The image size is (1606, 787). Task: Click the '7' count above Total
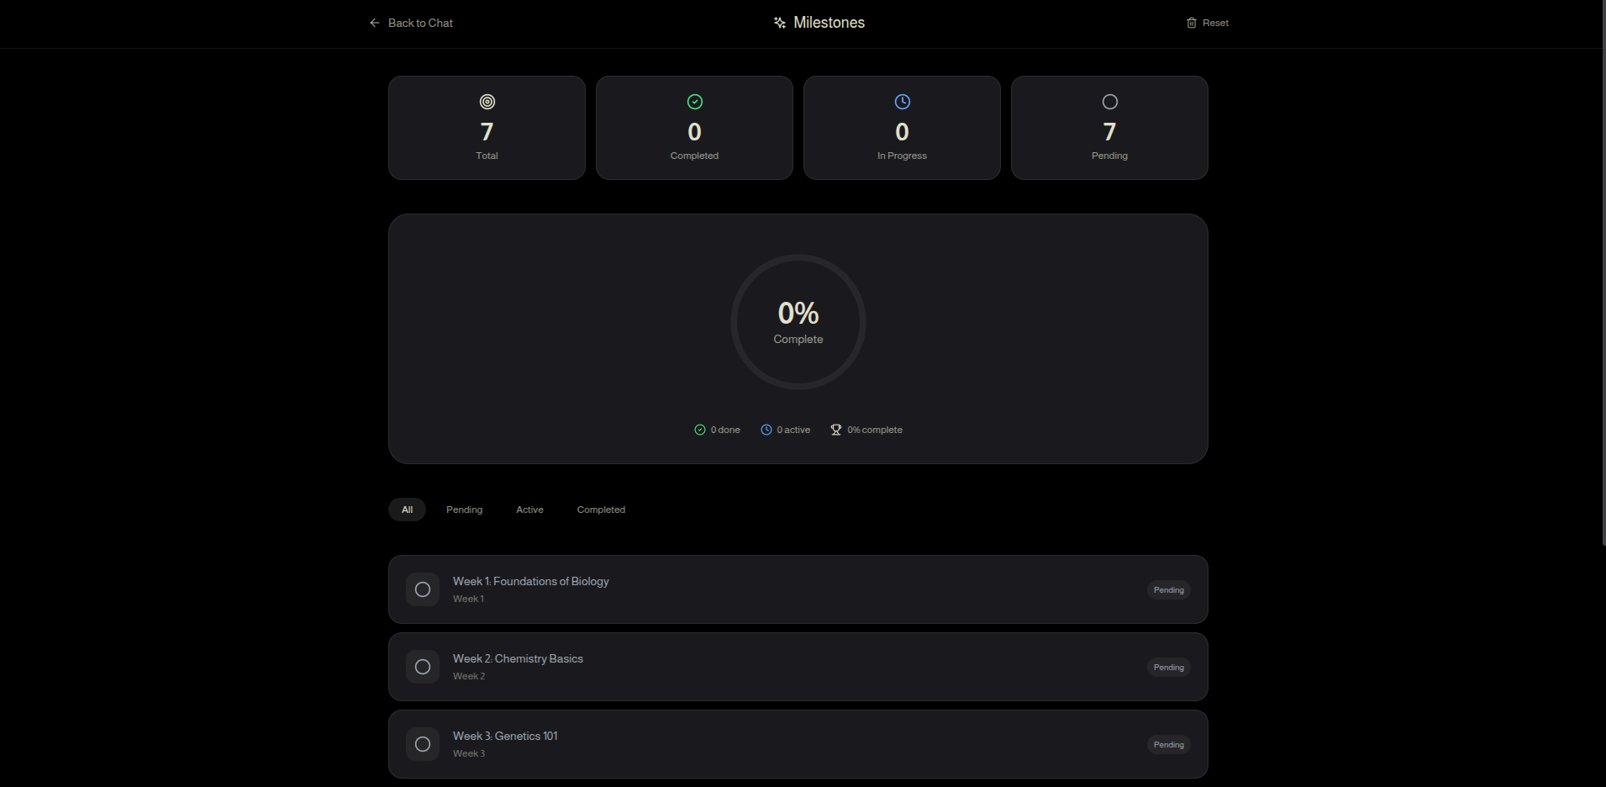pos(487,132)
